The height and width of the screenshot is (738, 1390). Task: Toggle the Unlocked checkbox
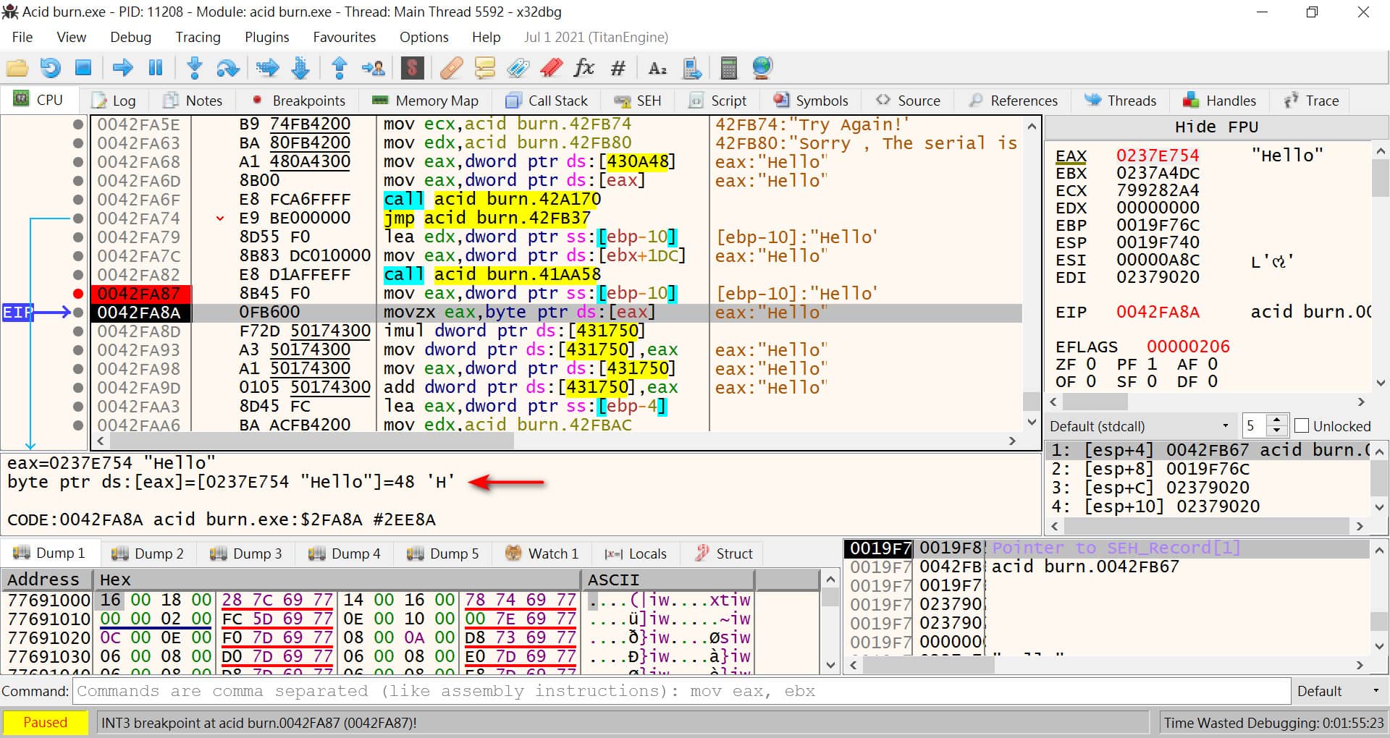1302,426
